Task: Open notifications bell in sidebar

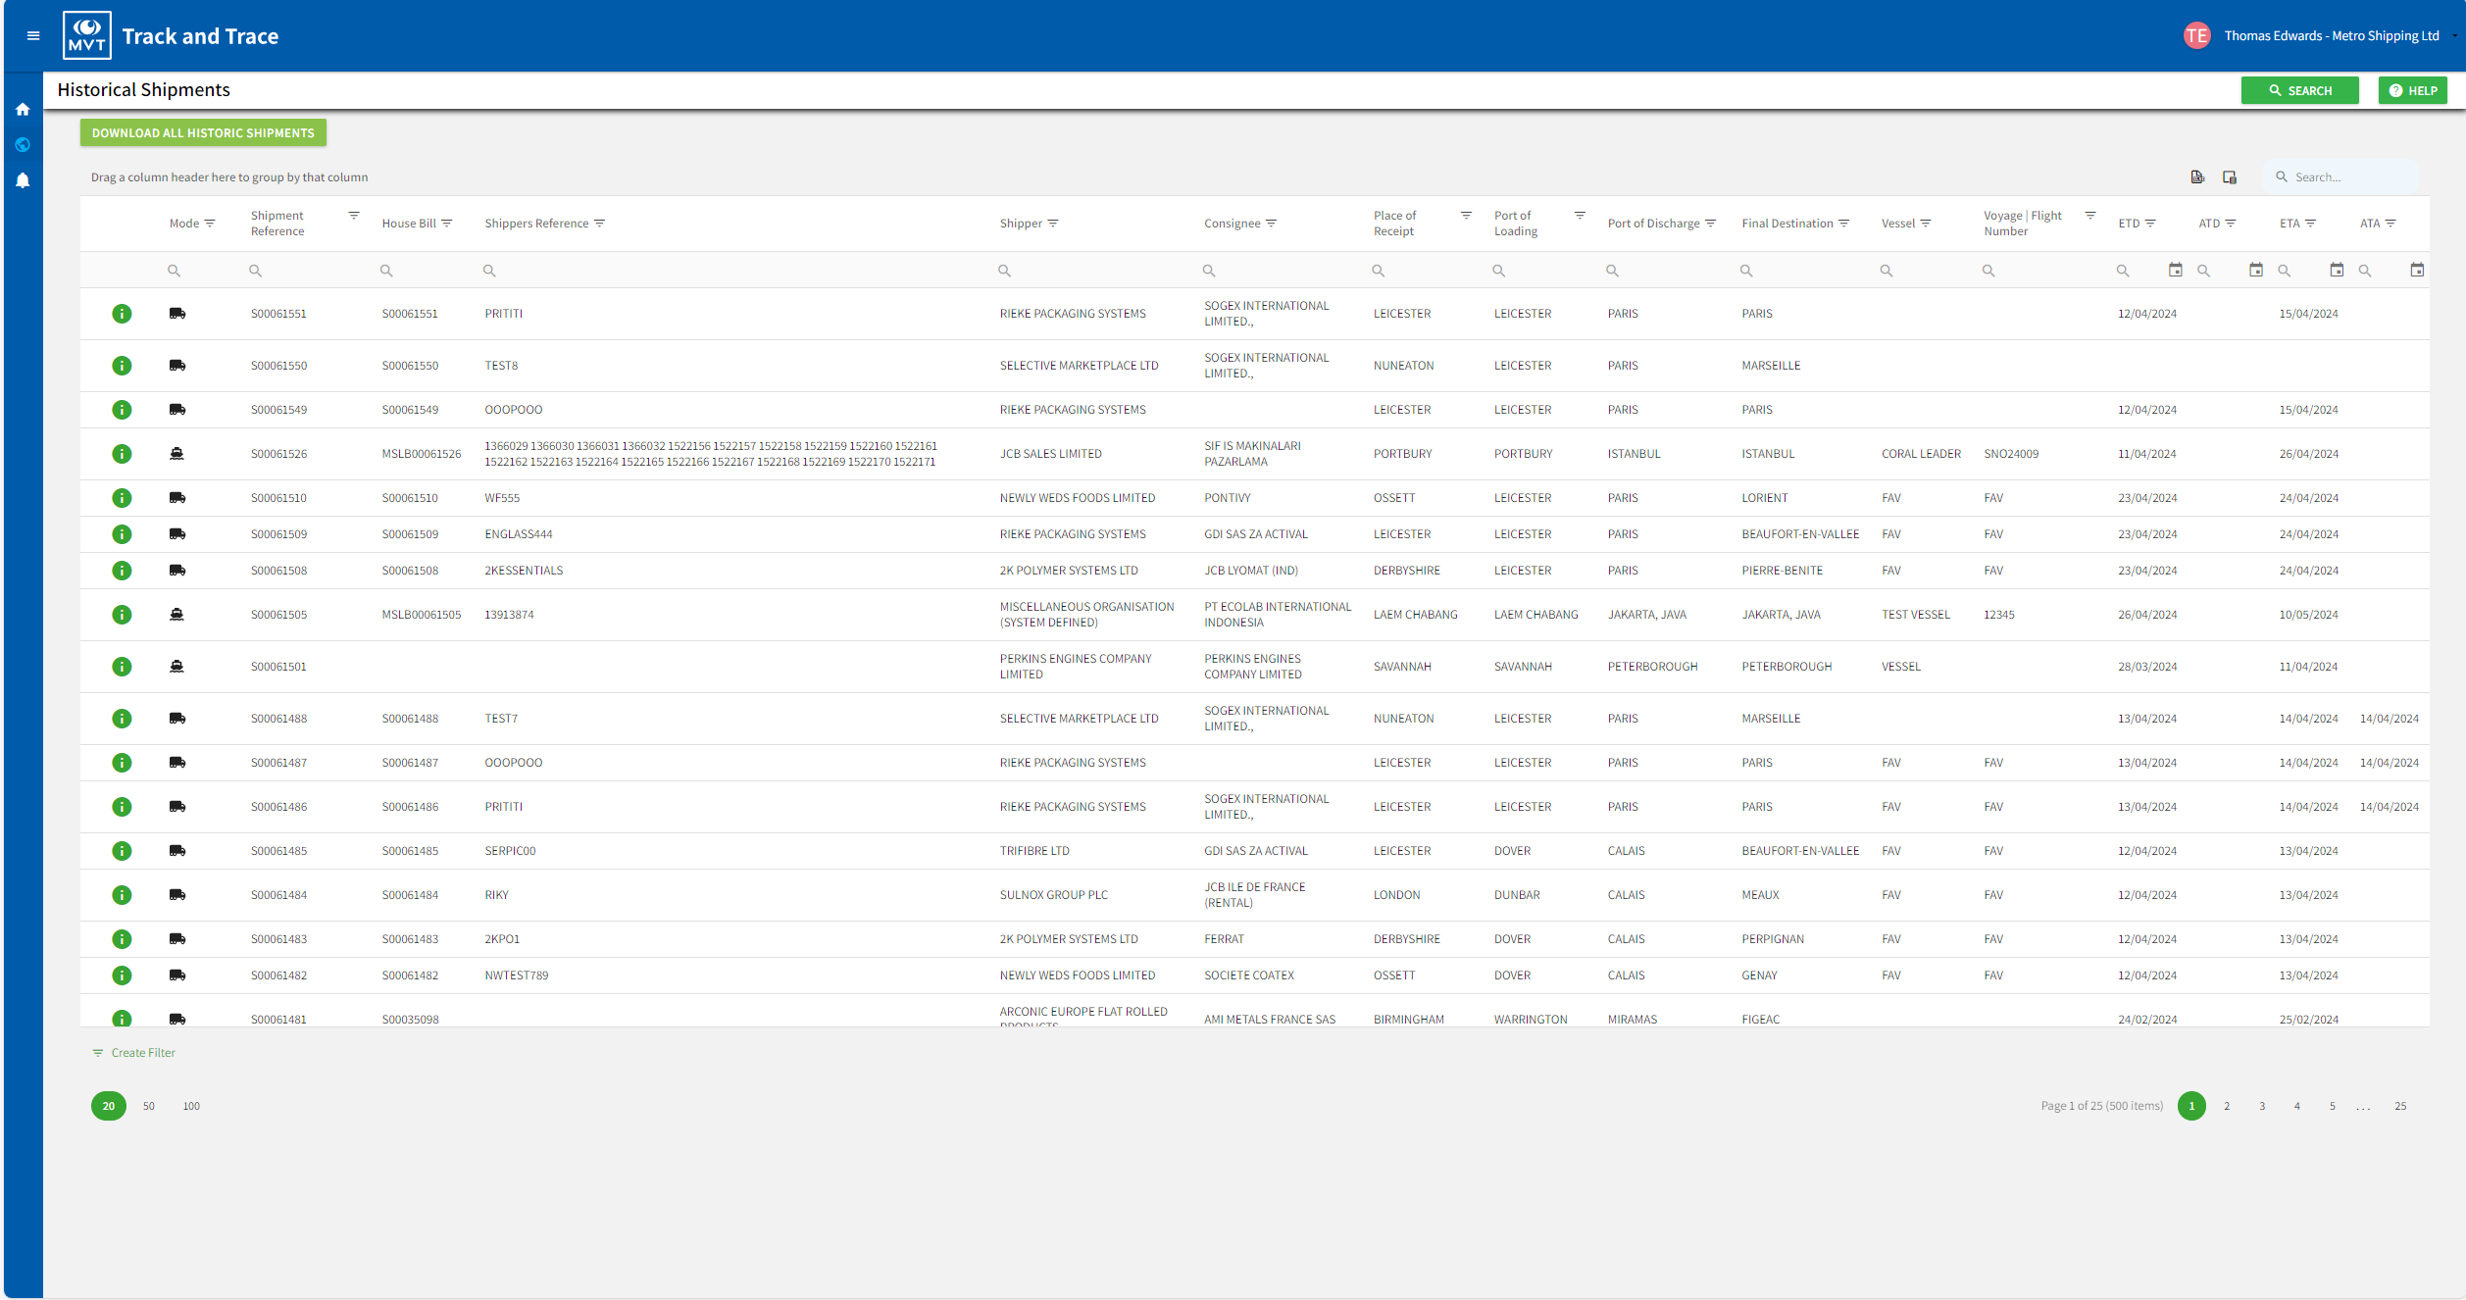Action: click(x=23, y=180)
